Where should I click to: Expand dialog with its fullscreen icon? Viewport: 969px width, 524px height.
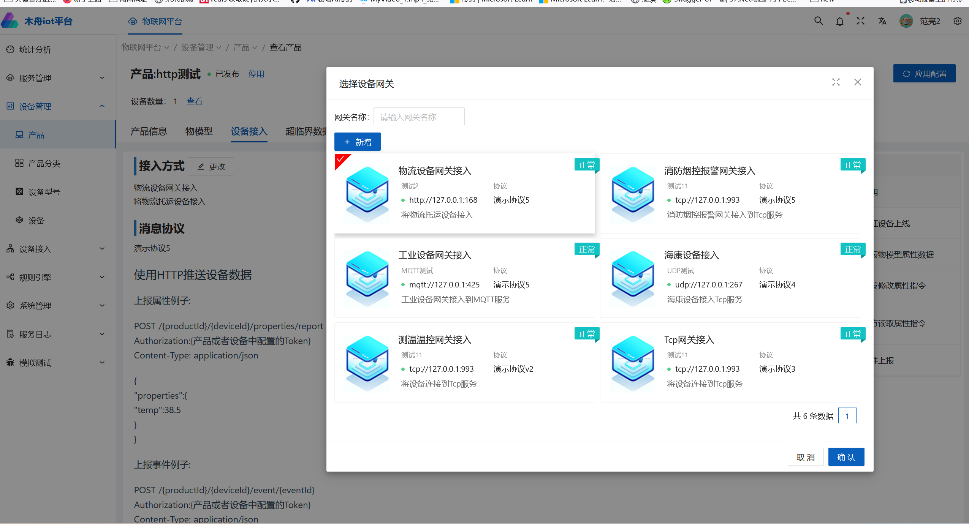[x=836, y=82]
